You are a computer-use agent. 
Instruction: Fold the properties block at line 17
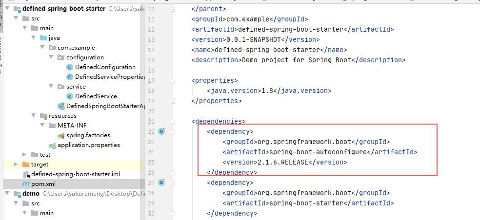click(173, 81)
